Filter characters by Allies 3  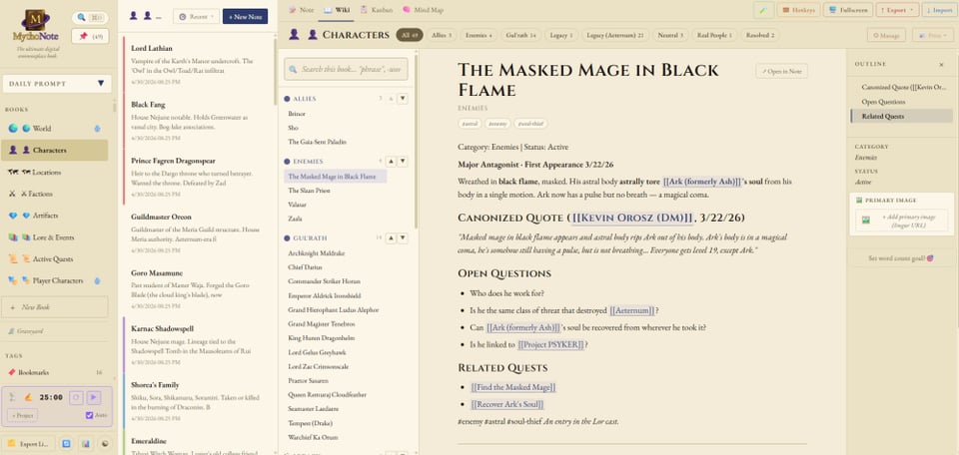pyautogui.click(x=441, y=36)
